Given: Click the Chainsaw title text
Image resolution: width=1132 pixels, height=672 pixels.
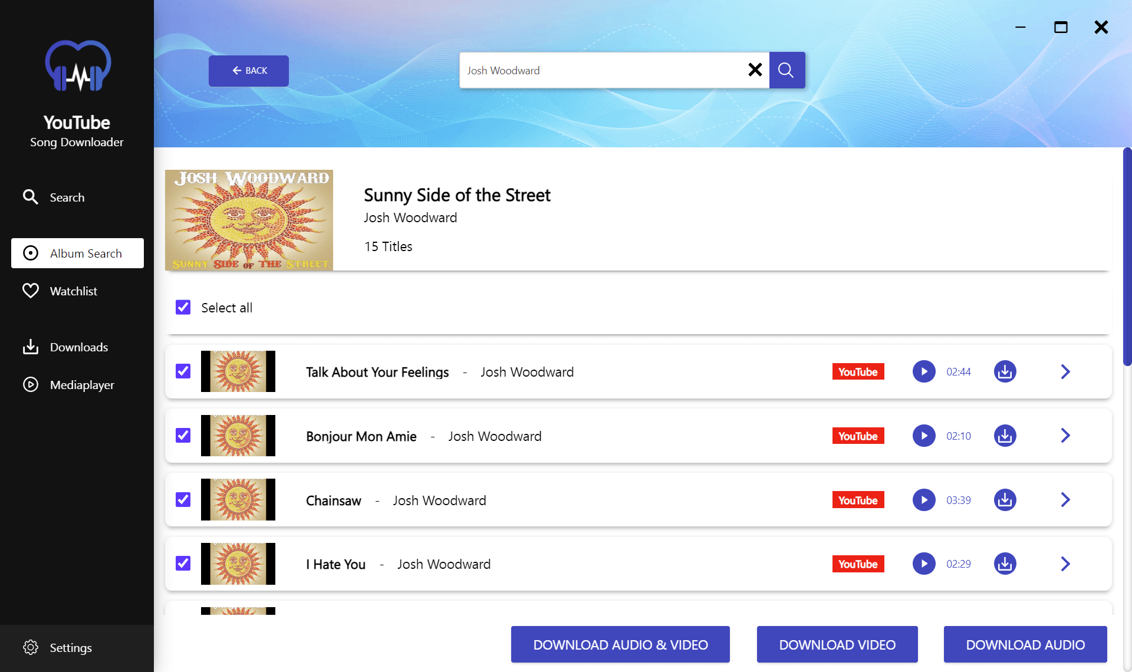Looking at the screenshot, I should click(334, 500).
